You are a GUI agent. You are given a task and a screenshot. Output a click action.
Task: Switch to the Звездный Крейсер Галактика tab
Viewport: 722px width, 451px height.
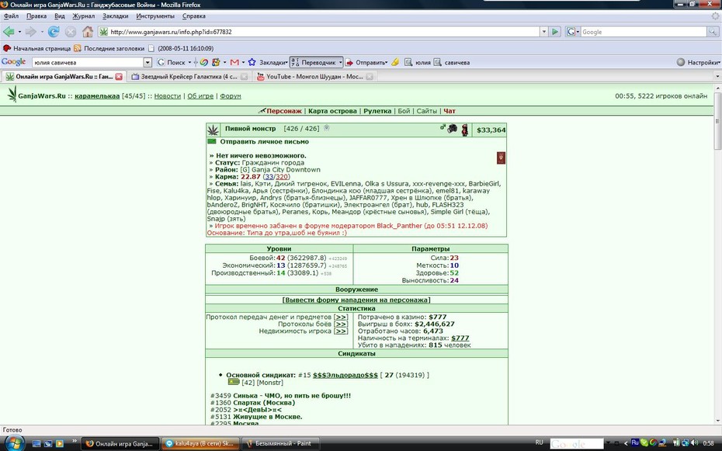click(x=189, y=76)
